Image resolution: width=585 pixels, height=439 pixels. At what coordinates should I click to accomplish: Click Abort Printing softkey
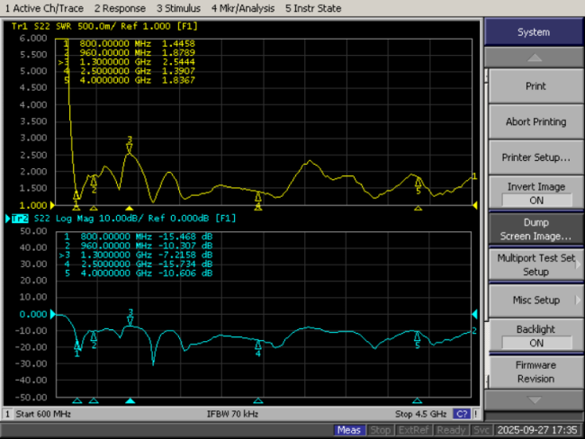pos(535,122)
